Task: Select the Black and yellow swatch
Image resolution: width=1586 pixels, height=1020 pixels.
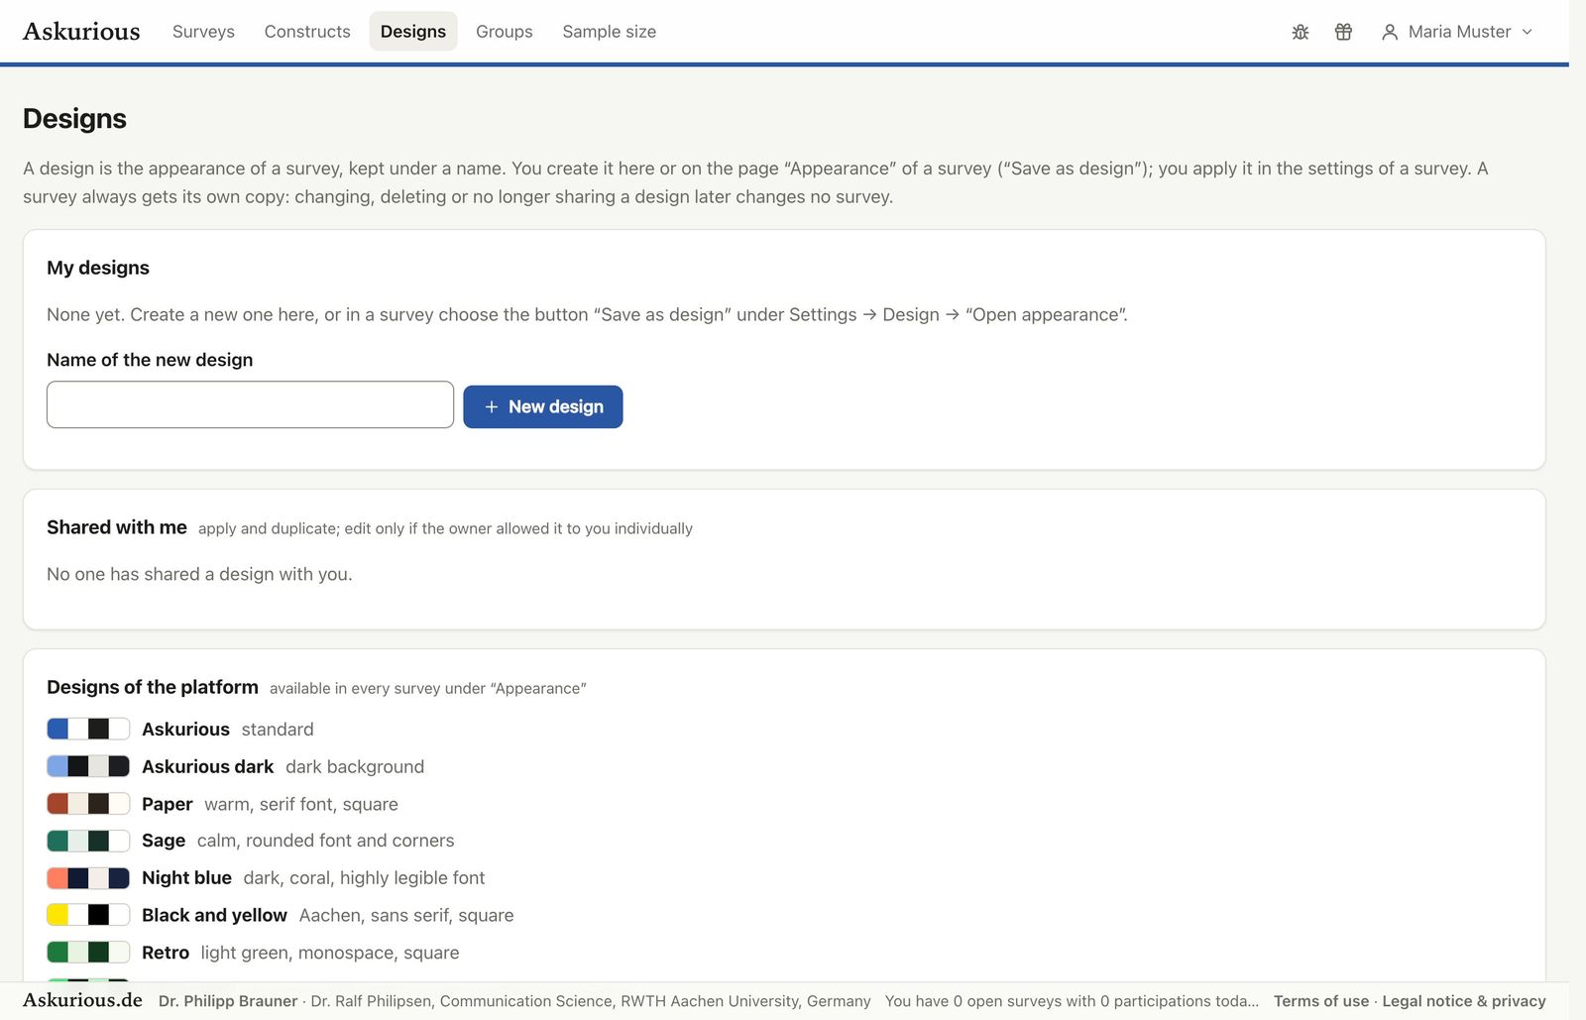Action: click(x=88, y=915)
